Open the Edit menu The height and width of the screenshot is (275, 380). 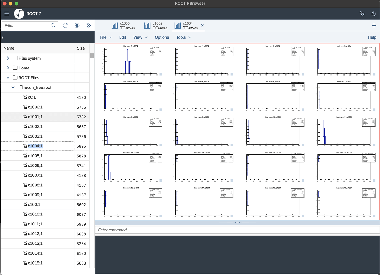tap(123, 37)
